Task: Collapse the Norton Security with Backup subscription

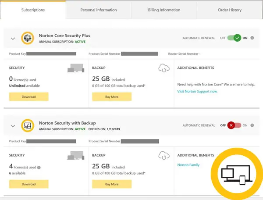Action: point(13,126)
